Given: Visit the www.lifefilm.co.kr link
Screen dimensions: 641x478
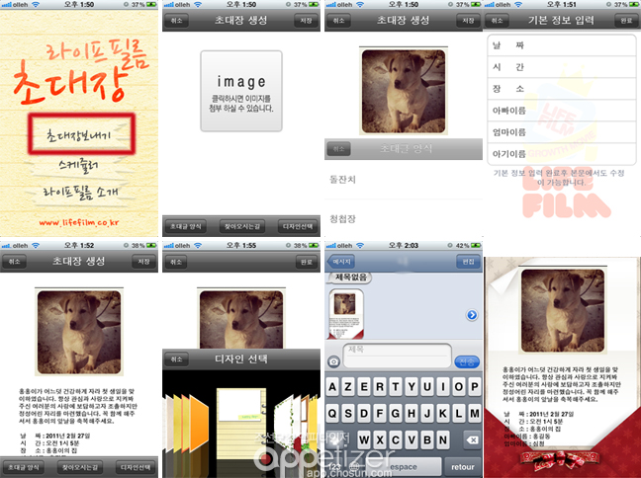Looking at the screenshot, I should coord(79,222).
